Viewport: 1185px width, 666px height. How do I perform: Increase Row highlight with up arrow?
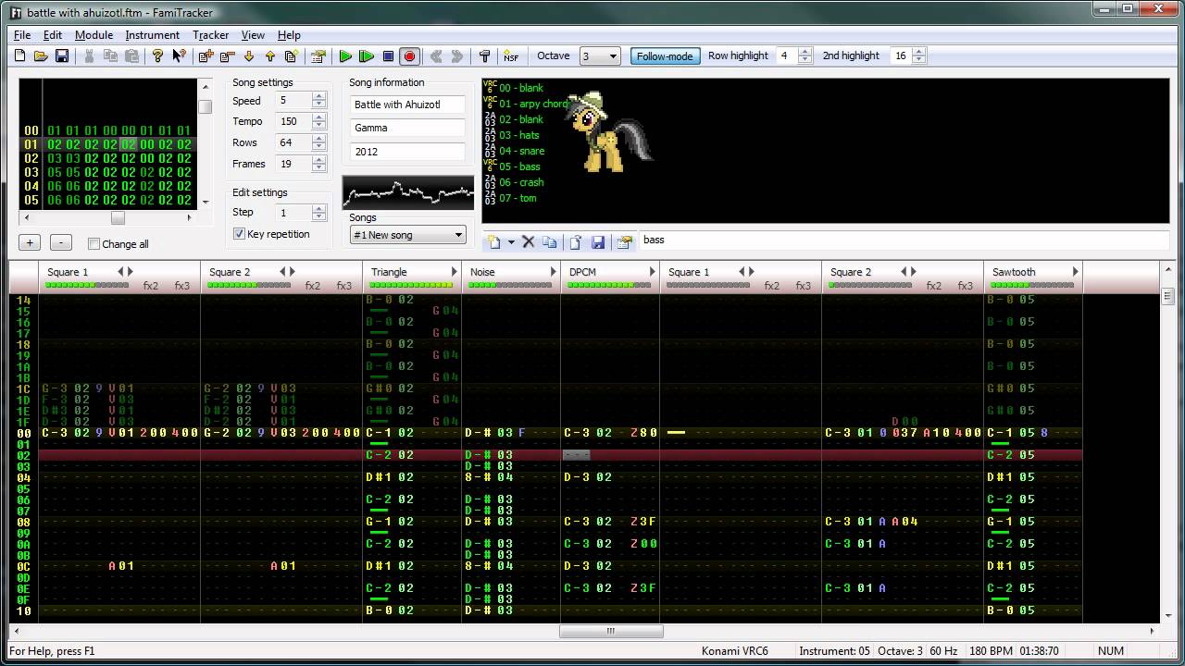(x=805, y=52)
